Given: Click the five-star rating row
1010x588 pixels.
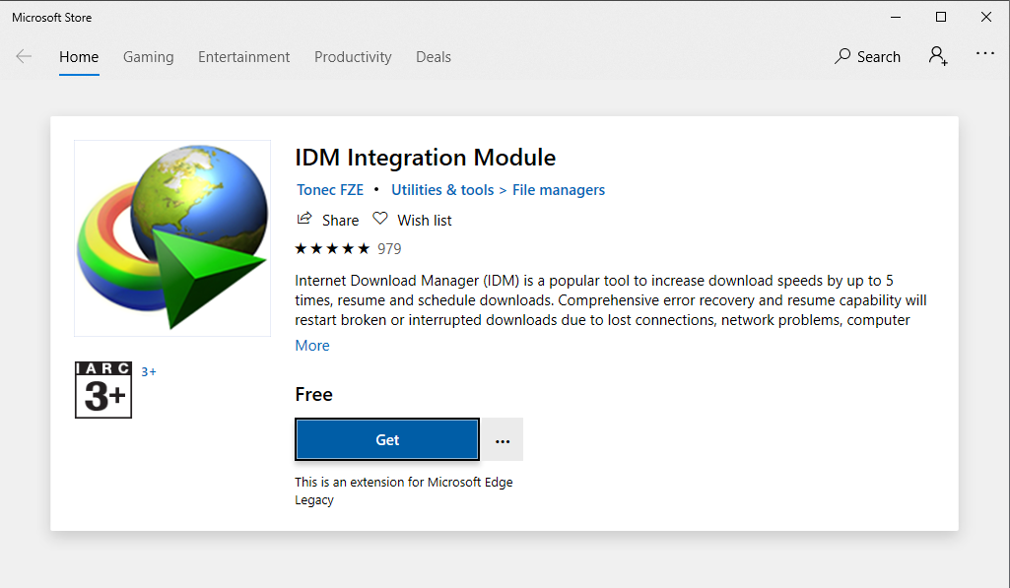Looking at the screenshot, I should pos(333,248).
